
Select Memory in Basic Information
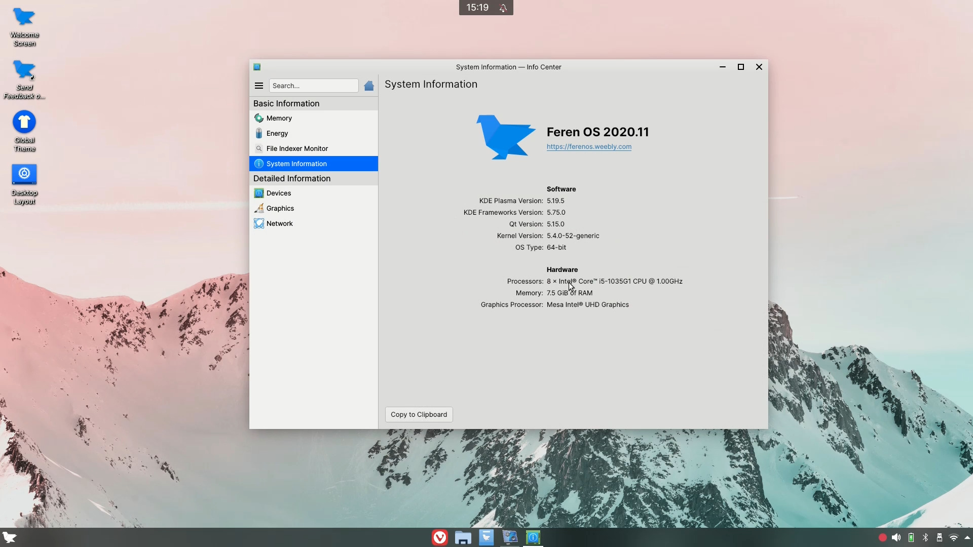click(x=279, y=118)
